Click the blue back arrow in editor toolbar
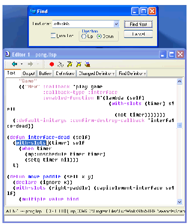Screen dimensions: 192x224 click(15, 64)
